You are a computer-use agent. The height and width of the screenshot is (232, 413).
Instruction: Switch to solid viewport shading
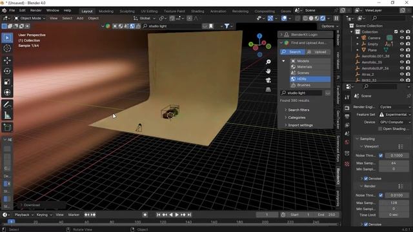pyautogui.click(x=311, y=18)
